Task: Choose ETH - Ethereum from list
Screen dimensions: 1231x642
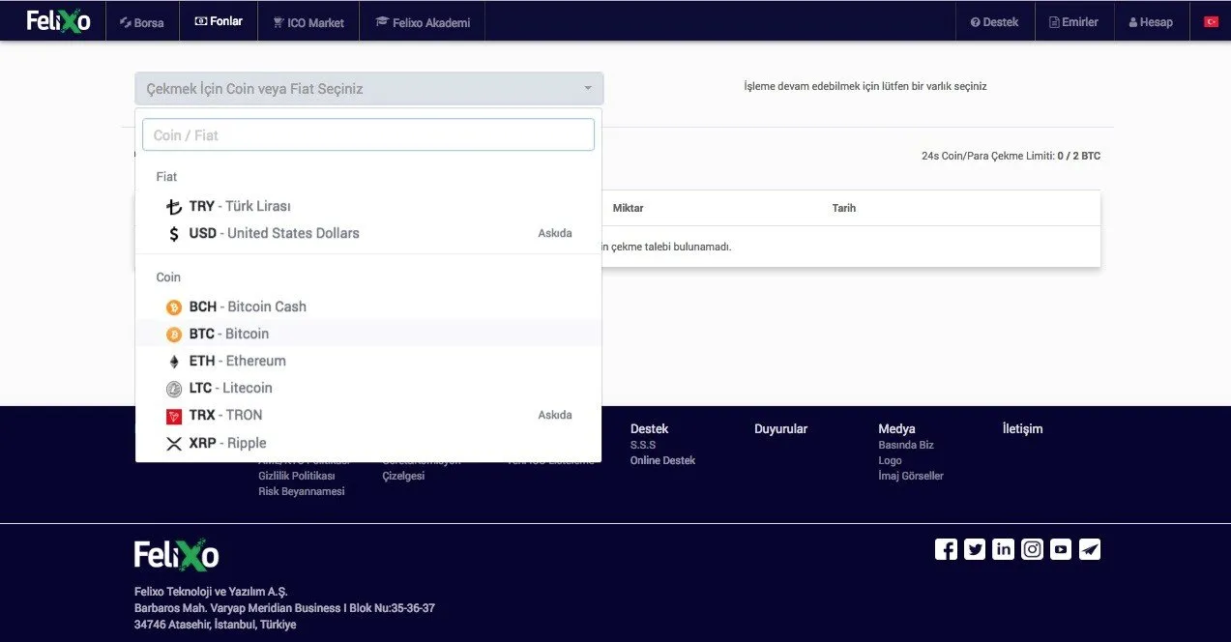Action: click(x=368, y=361)
